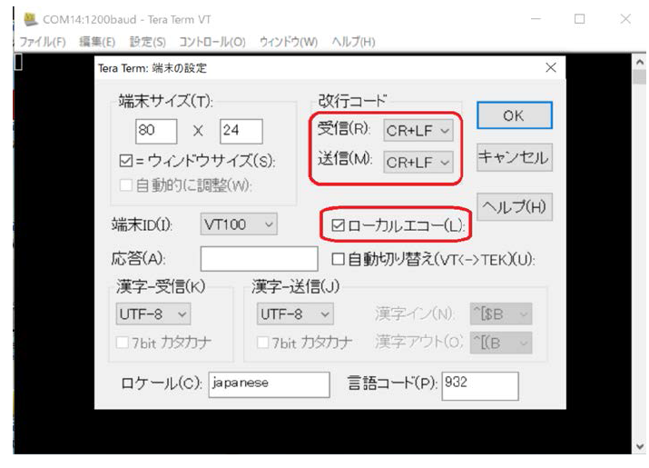Minimize the Tera Term VT window
The height and width of the screenshot is (468, 649).
tap(536, 19)
